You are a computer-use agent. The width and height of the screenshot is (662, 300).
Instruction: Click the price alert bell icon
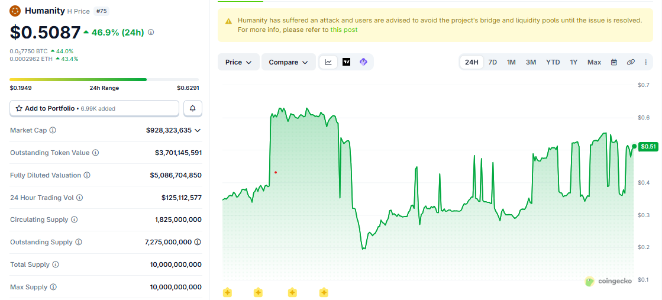pos(193,109)
